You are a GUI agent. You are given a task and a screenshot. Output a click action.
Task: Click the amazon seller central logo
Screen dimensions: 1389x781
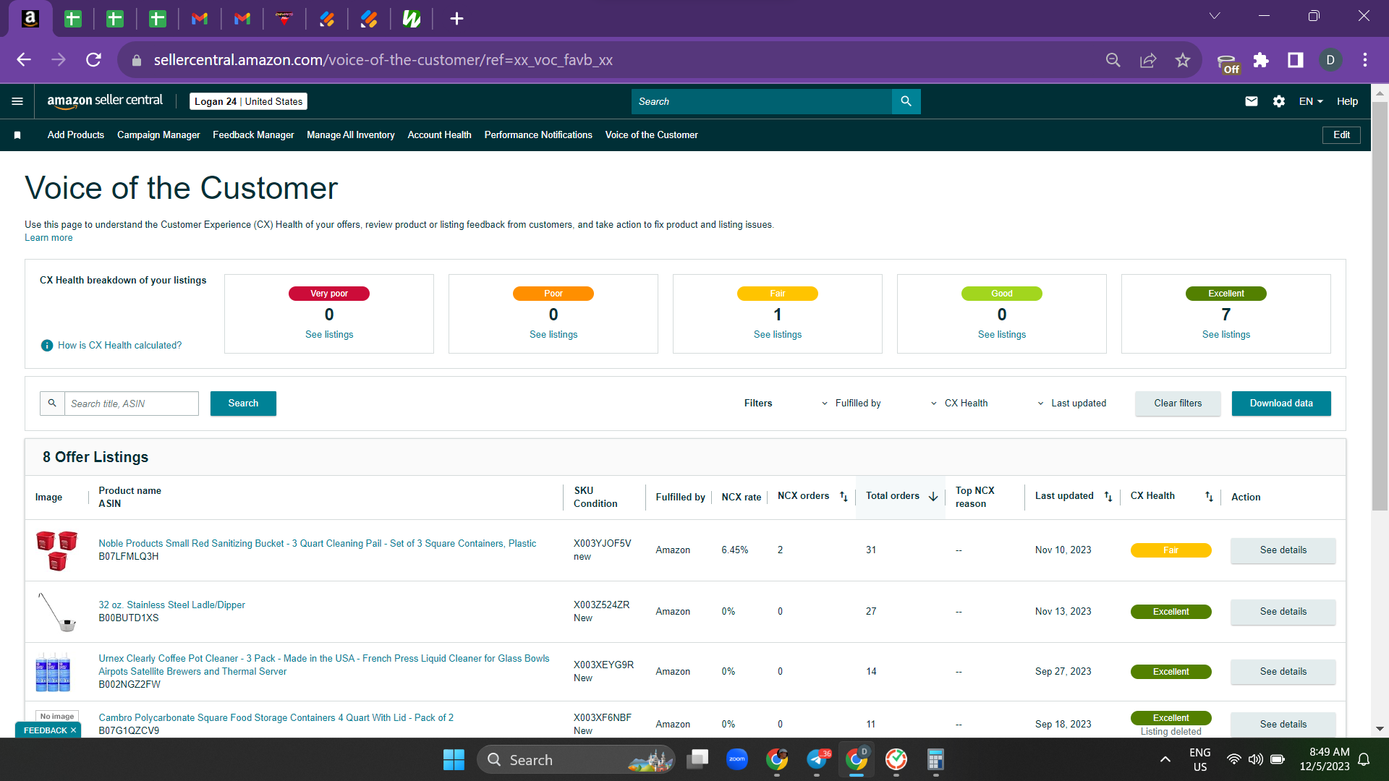pyautogui.click(x=105, y=101)
